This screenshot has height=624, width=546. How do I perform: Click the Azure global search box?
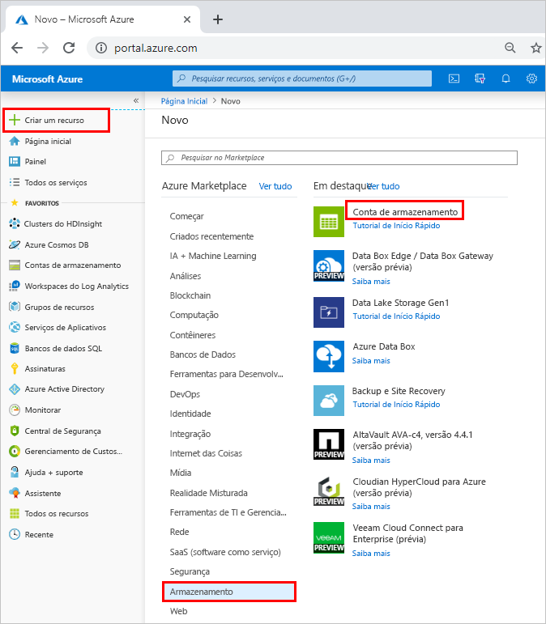(302, 79)
